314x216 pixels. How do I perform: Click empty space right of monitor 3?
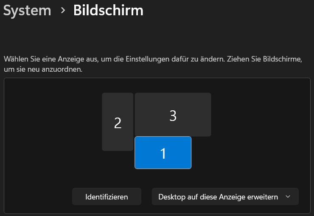coord(259,115)
